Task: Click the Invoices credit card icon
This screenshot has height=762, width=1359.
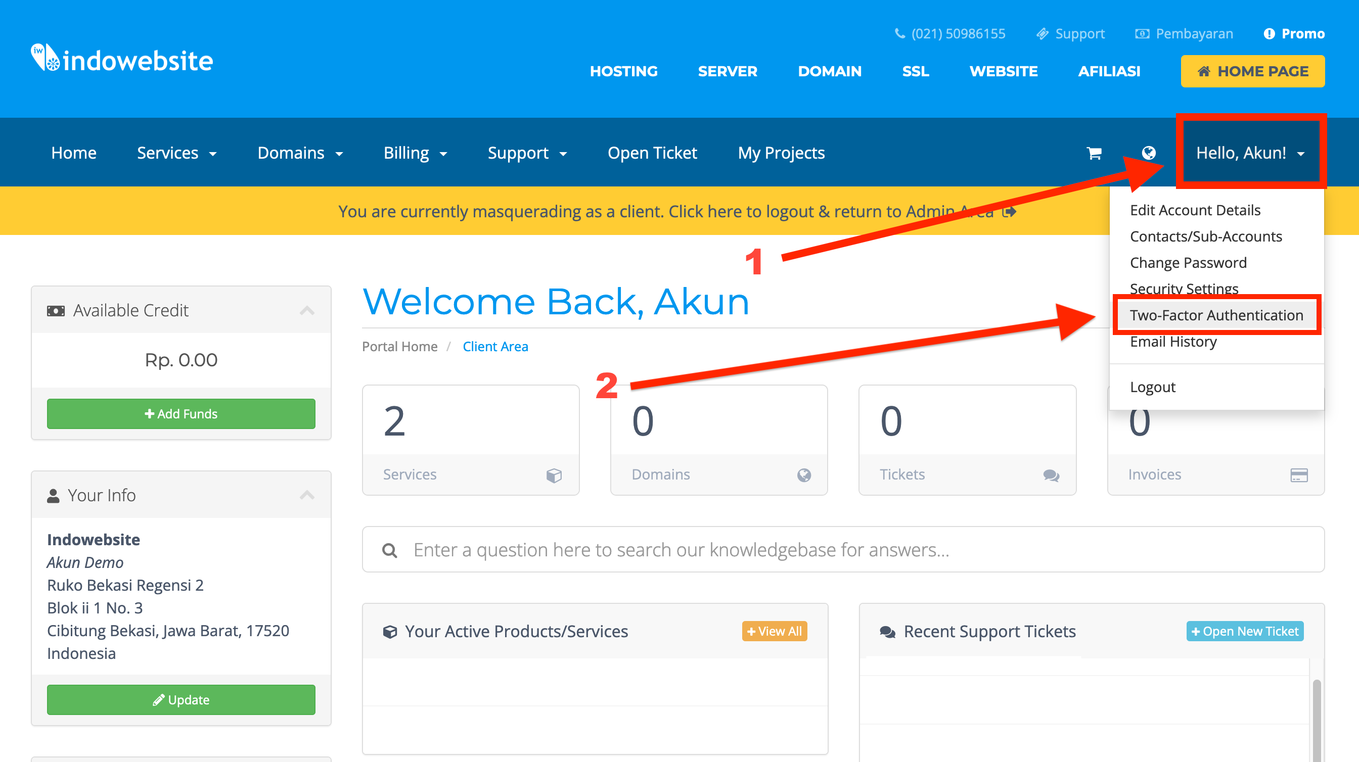Action: coord(1298,474)
